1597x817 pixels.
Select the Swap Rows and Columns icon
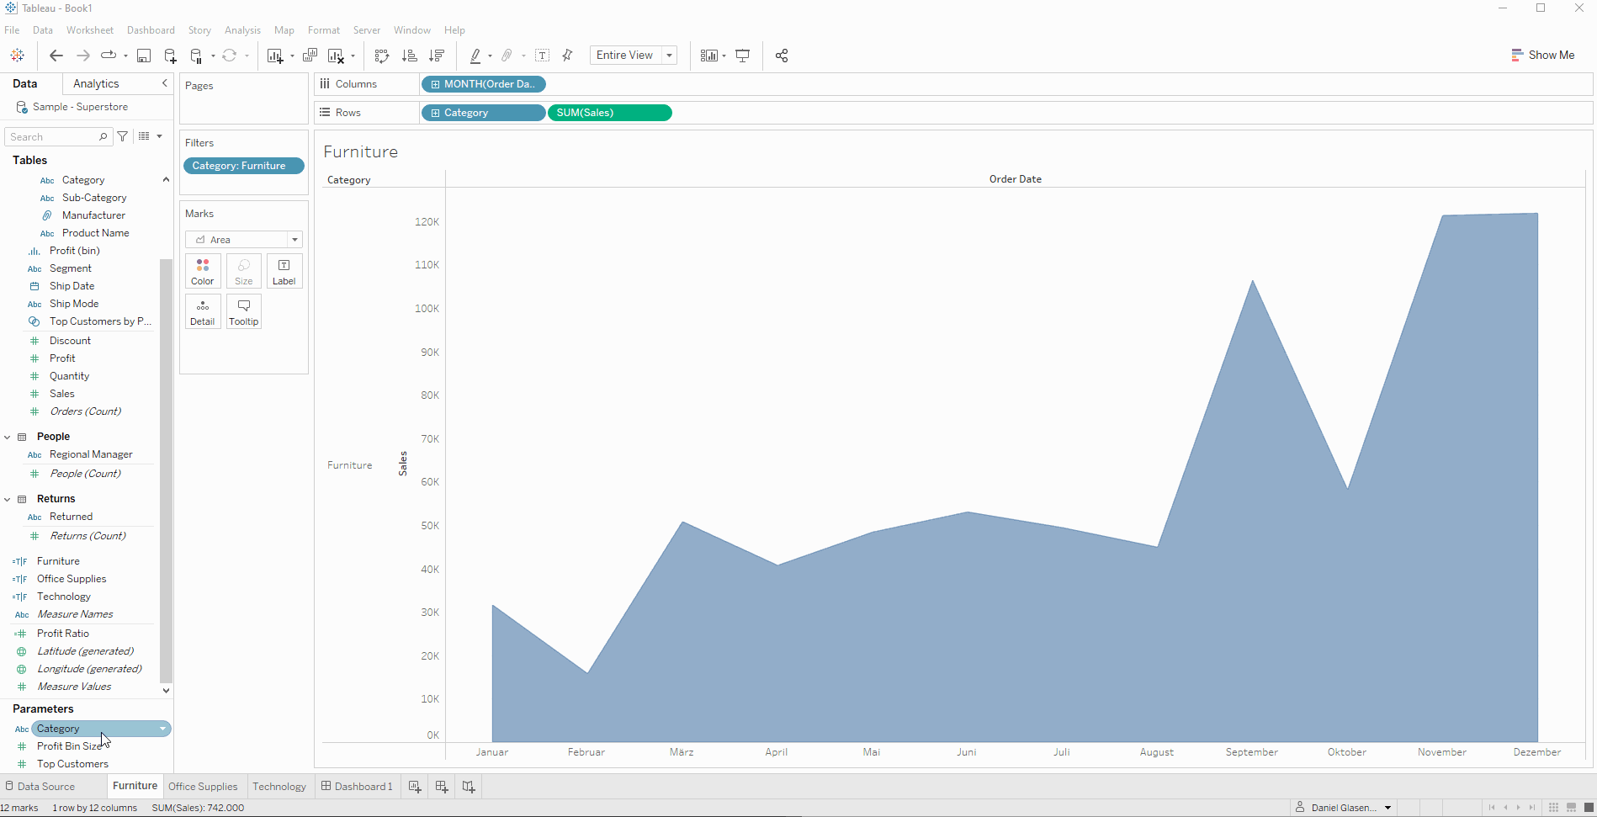[381, 55]
